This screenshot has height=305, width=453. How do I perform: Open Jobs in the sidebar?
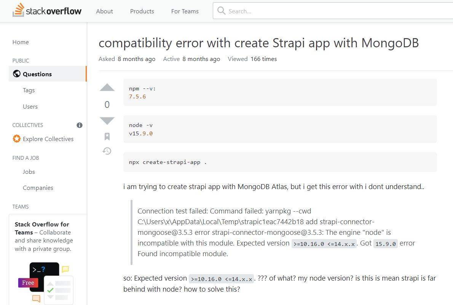[29, 172]
